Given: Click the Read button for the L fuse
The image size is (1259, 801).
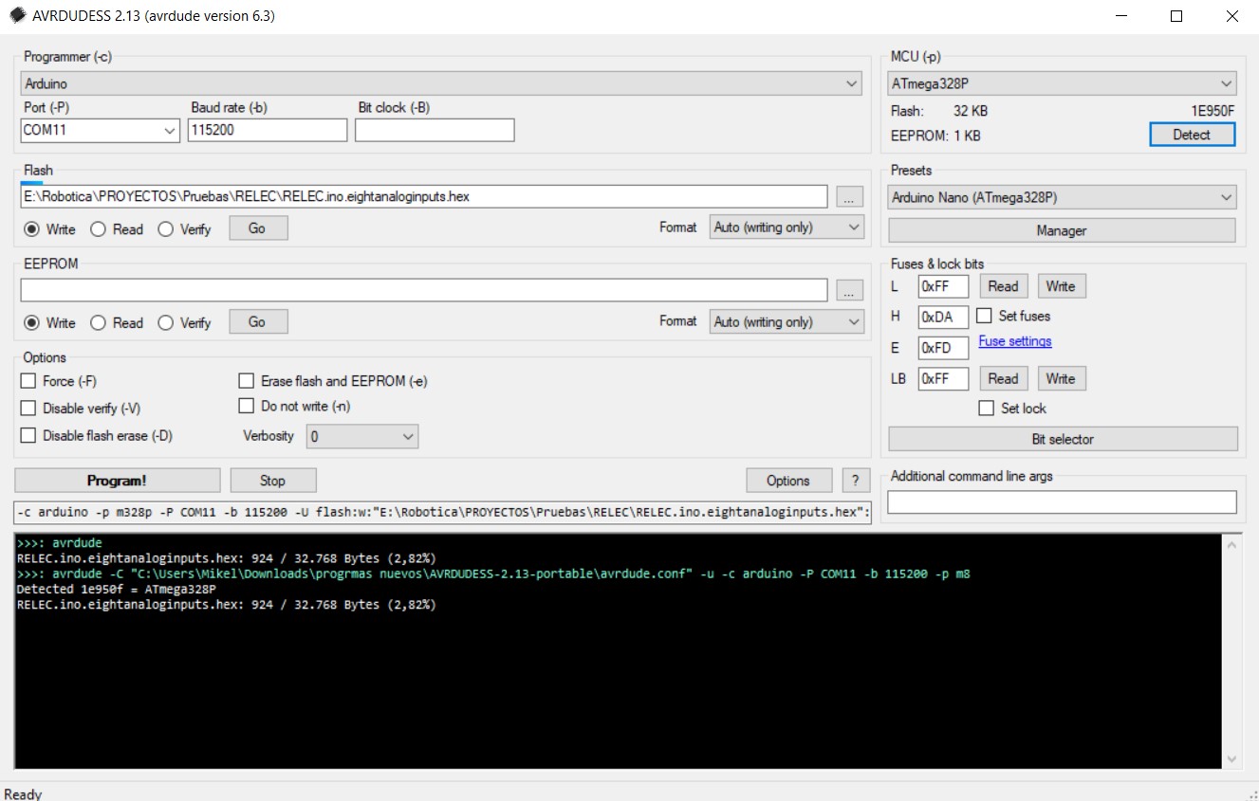Looking at the screenshot, I should pyautogui.click(x=1003, y=285).
